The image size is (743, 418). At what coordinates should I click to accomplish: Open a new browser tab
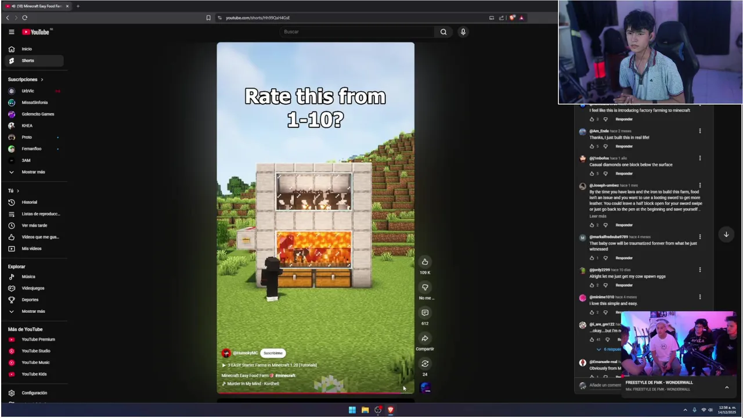[78, 6]
